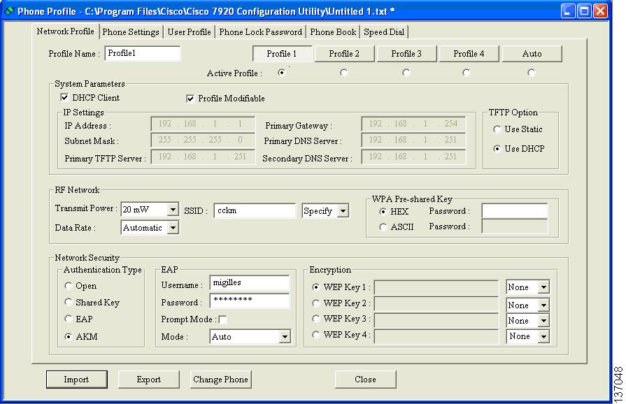
Task: Enable the Prompt Mode checkbox
Action: click(223, 319)
